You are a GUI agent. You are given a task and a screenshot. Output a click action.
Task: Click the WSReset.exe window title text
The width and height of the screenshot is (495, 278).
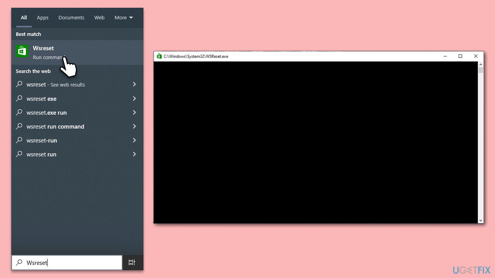point(196,56)
